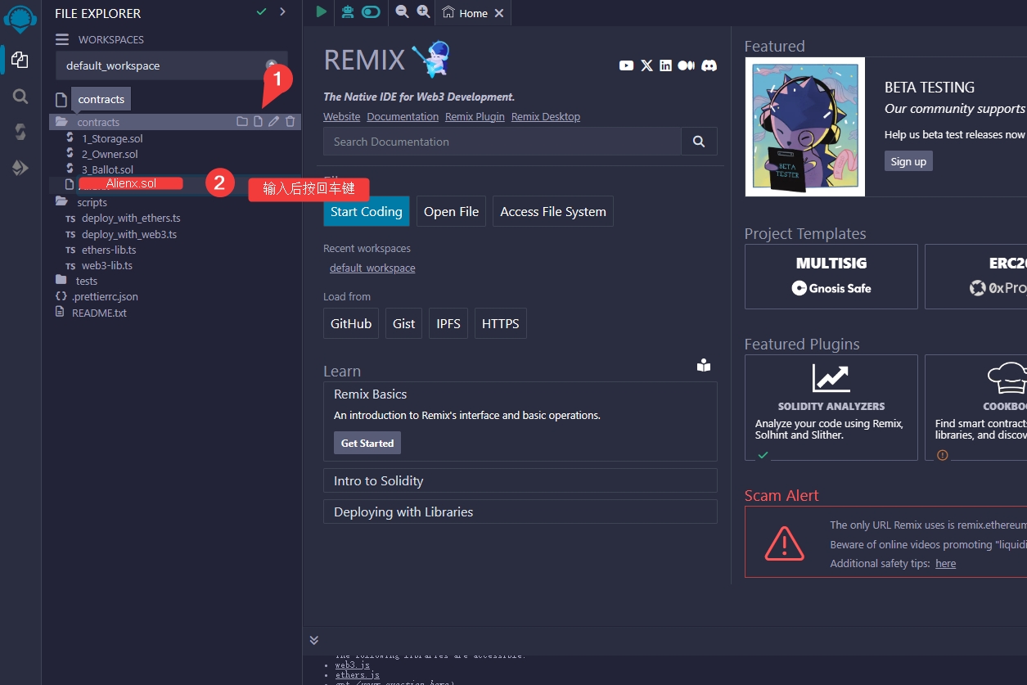Open the Workspaces hamburger menu
This screenshot has width=1027, height=685.
(x=62, y=39)
